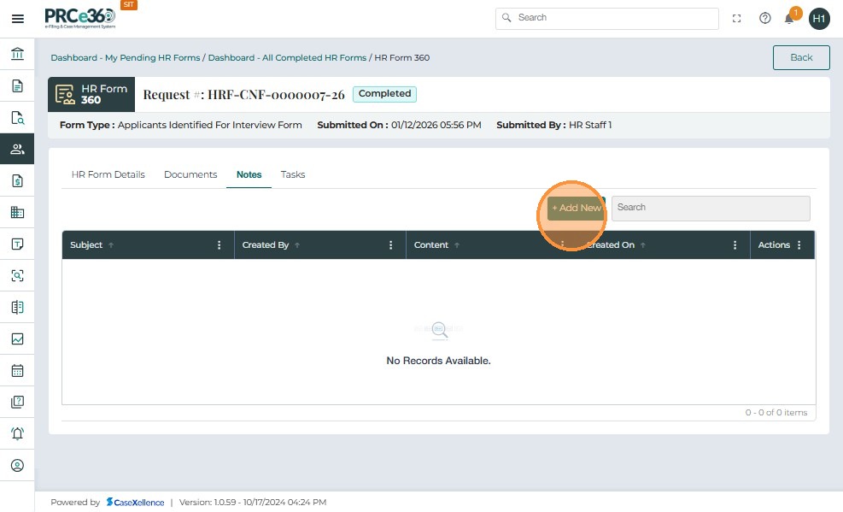Open the CaseXellence link in footer
The height and width of the screenshot is (512, 843).
click(135, 503)
